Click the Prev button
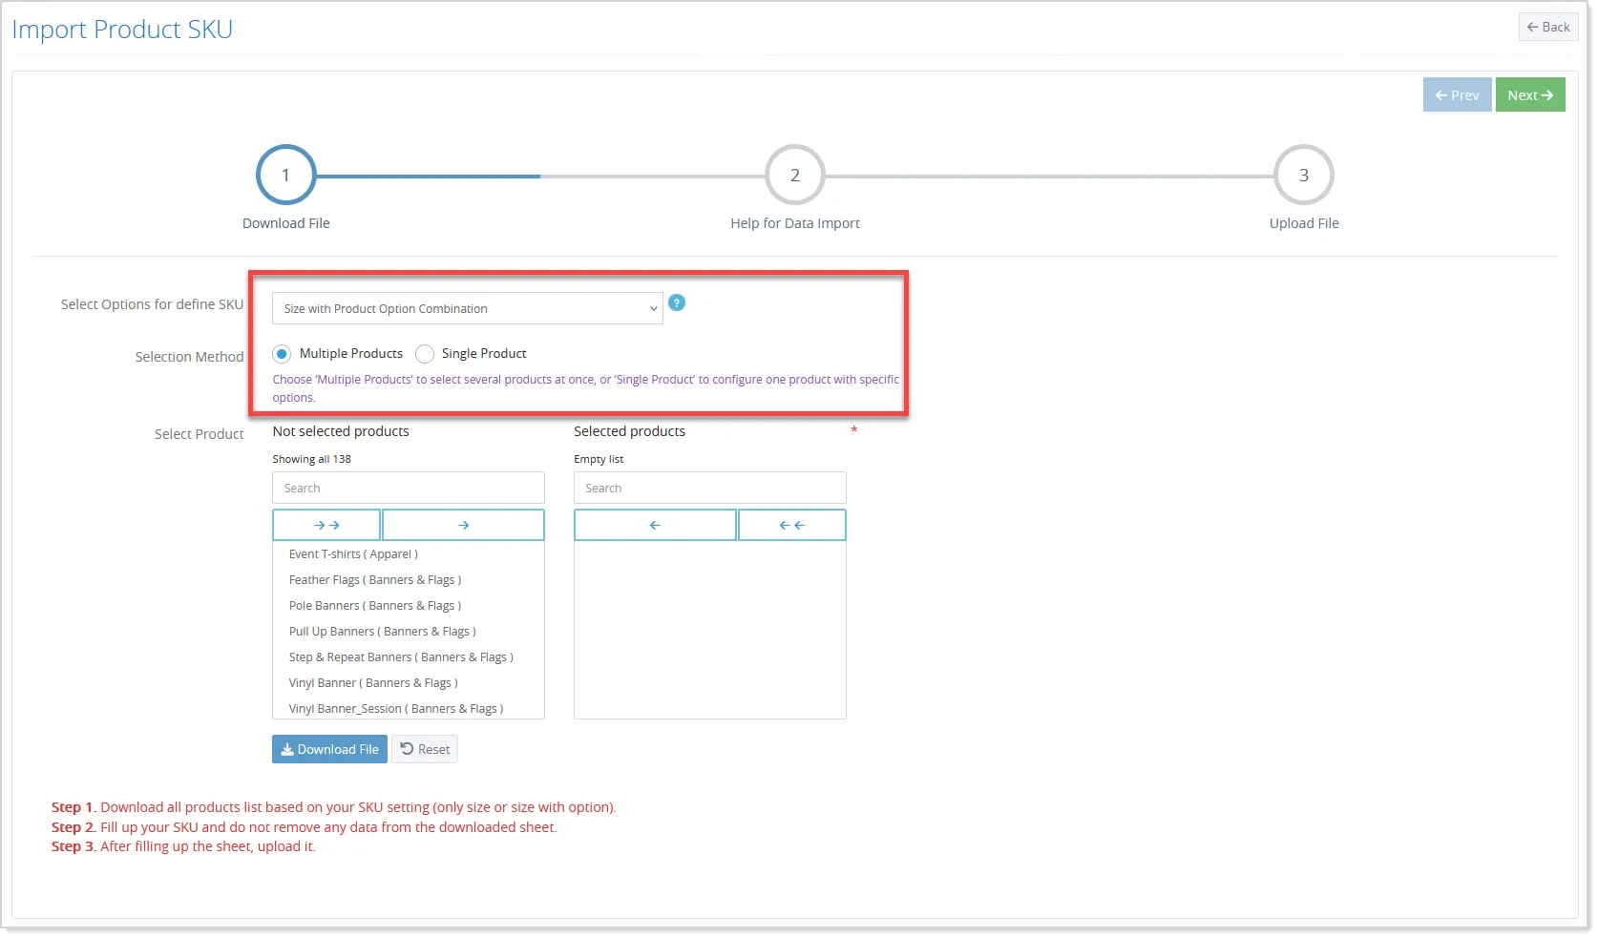Image resolution: width=1598 pixels, height=938 pixels. click(x=1457, y=94)
